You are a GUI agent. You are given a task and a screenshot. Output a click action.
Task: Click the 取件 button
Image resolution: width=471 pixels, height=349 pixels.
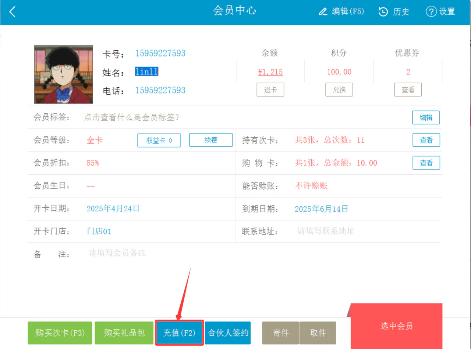coord(318,333)
